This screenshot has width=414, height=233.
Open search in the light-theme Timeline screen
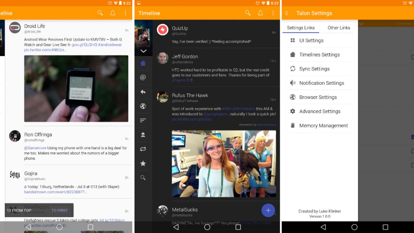click(x=100, y=13)
